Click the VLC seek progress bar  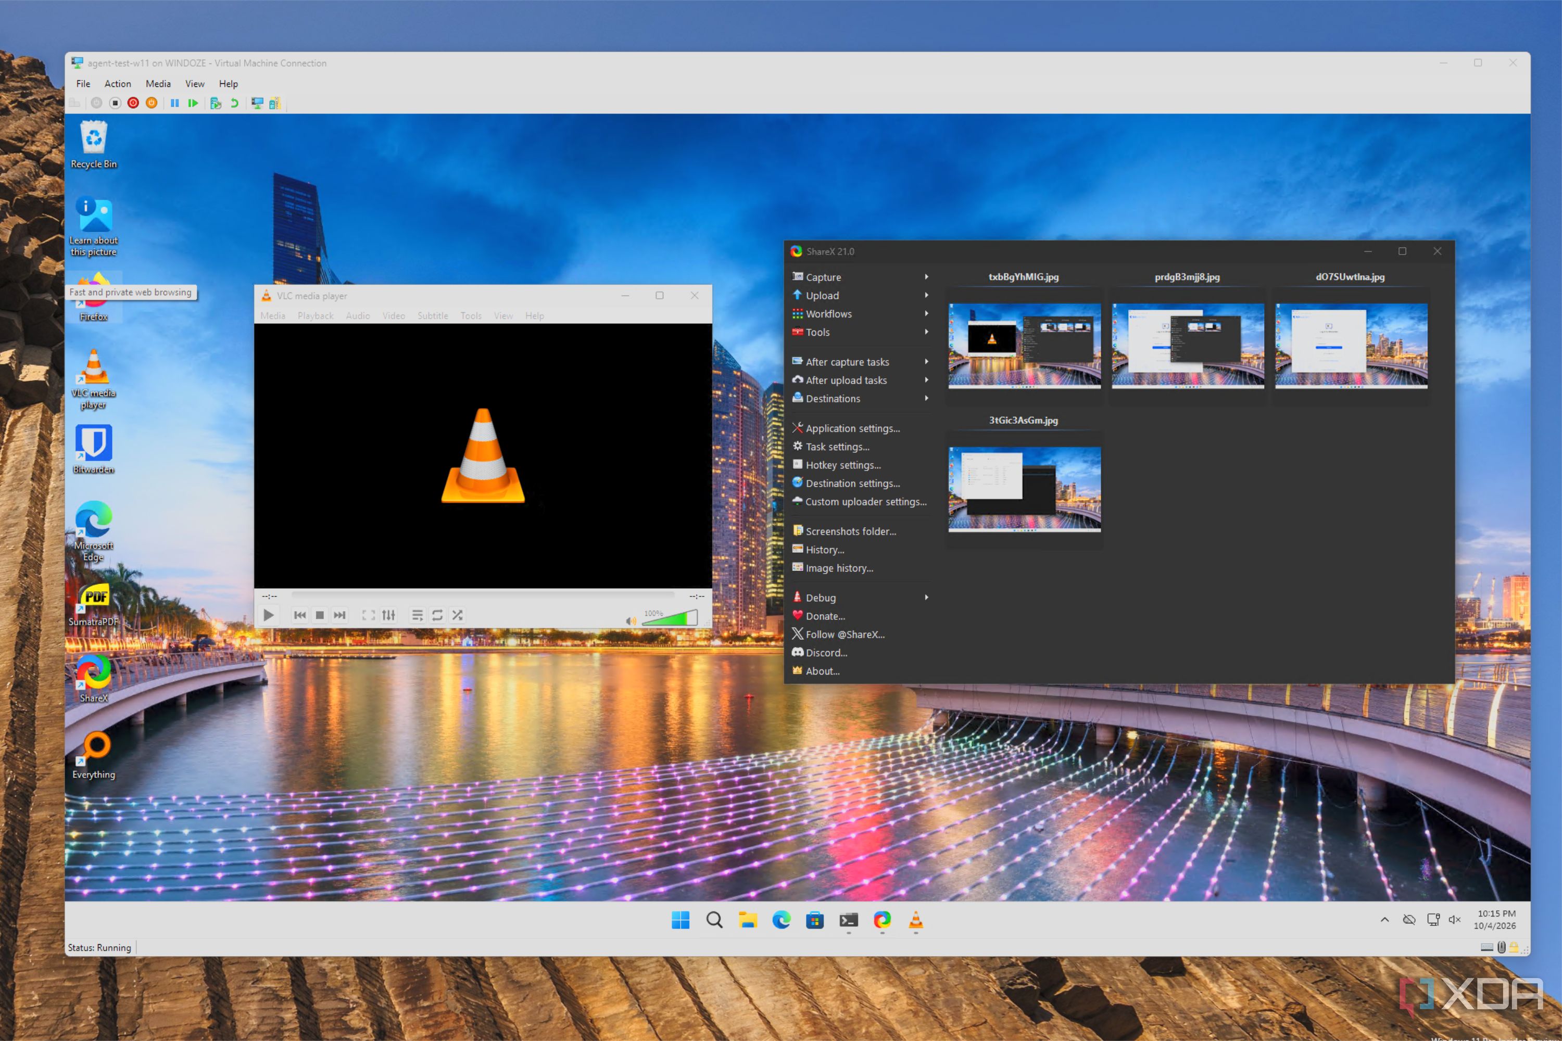click(483, 595)
